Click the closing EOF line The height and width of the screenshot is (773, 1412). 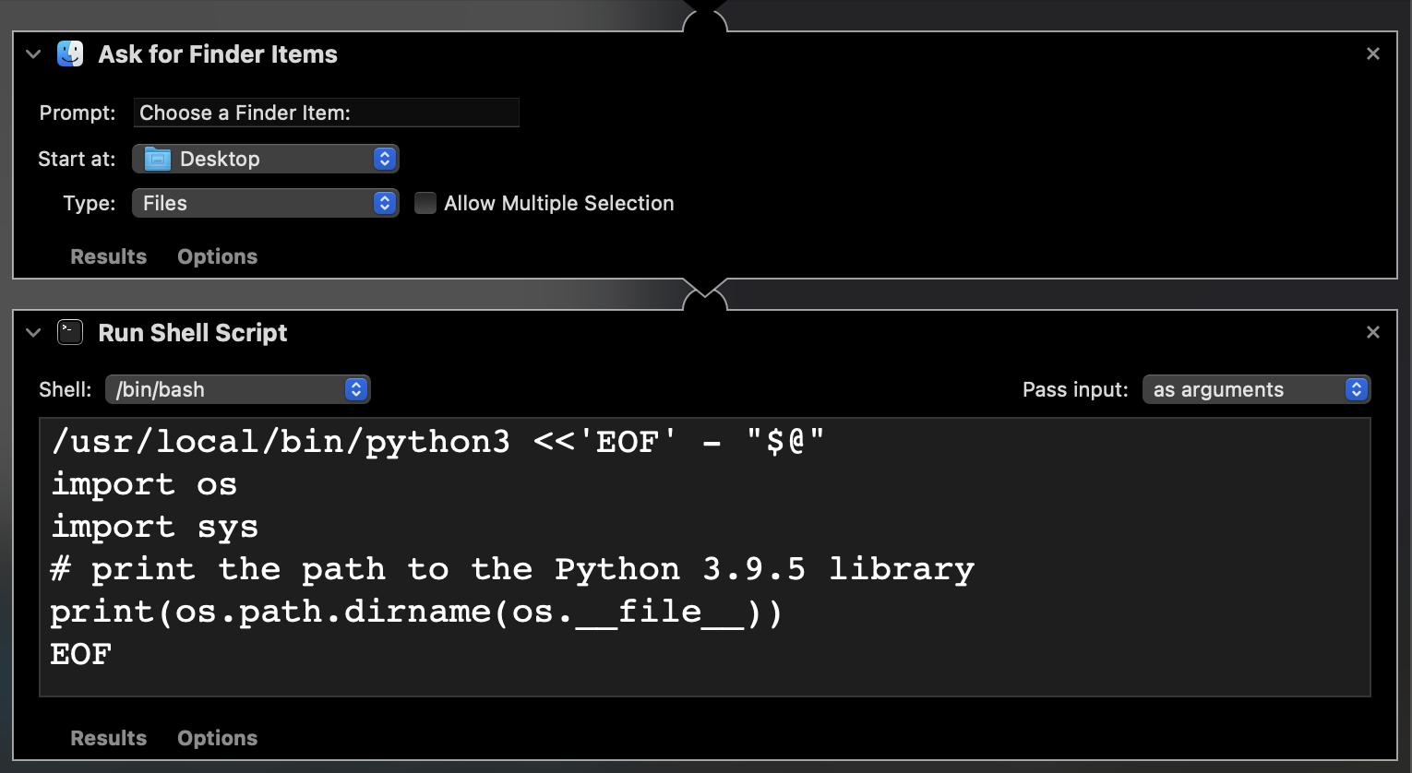click(81, 654)
